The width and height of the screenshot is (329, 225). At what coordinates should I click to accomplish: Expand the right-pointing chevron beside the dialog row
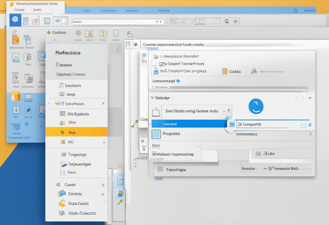310,134
